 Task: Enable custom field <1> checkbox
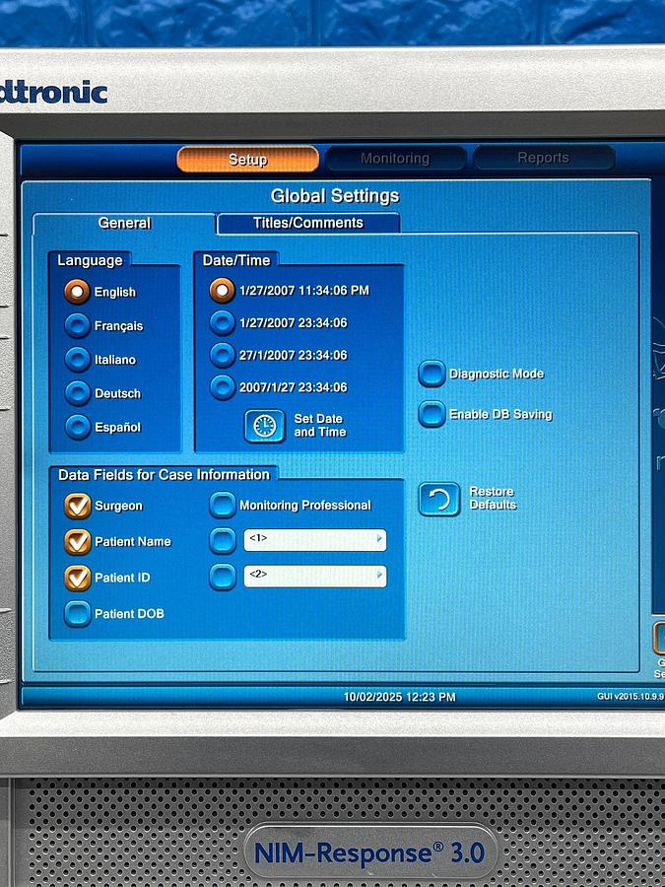pyautogui.click(x=223, y=541)
